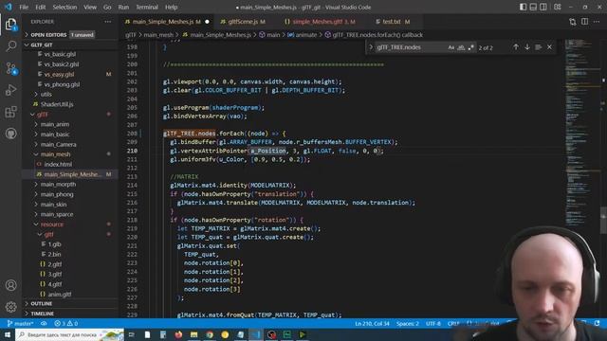Go to previous match in find widget
The width and height of the screenshot is (607, 341).
tap(516, 47)
